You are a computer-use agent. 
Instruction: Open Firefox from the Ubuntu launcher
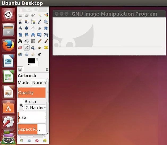point(8,45)
